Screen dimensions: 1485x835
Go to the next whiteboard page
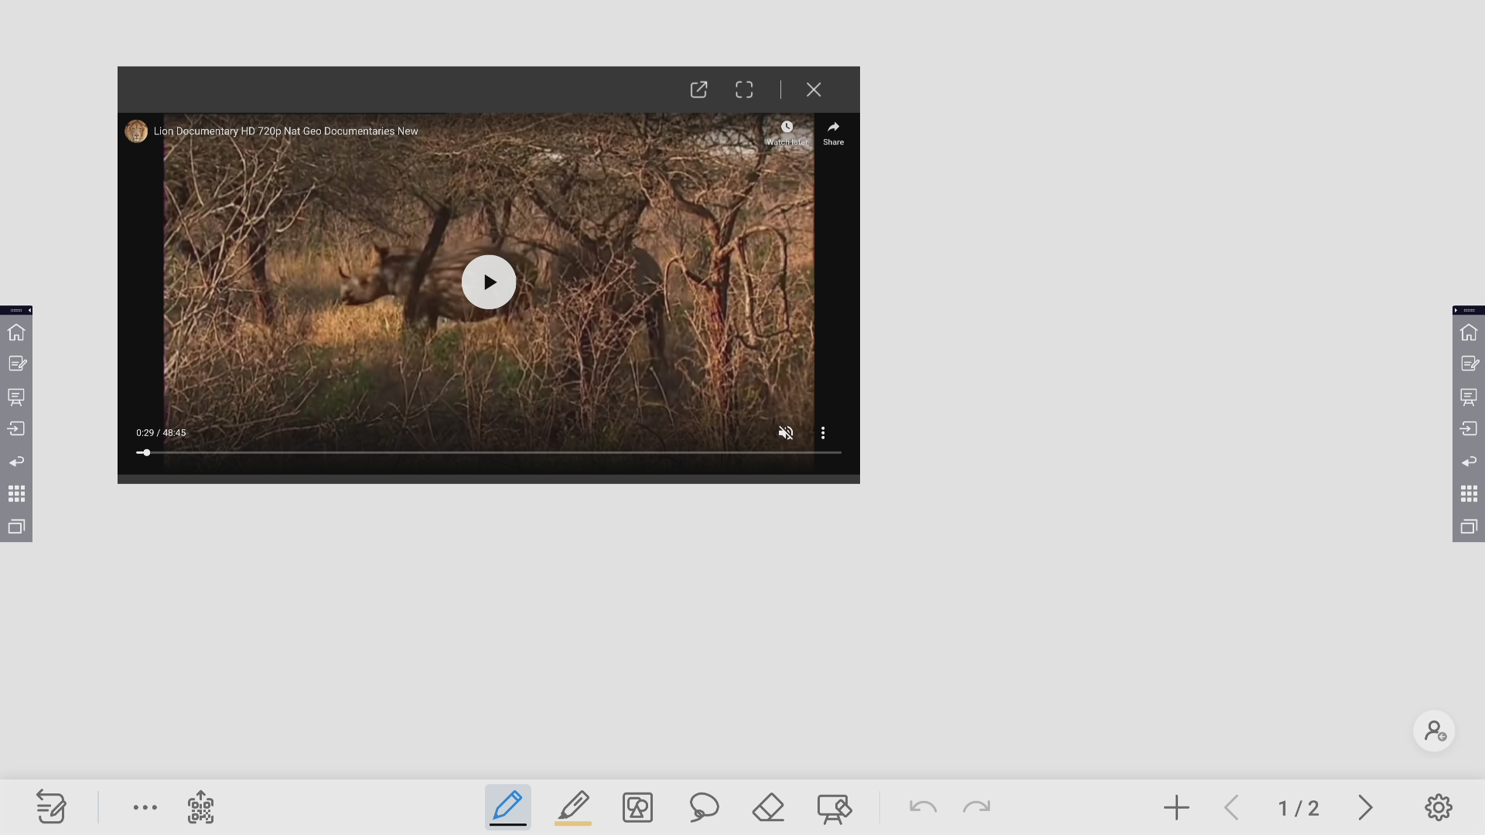tap(1365, 808)
